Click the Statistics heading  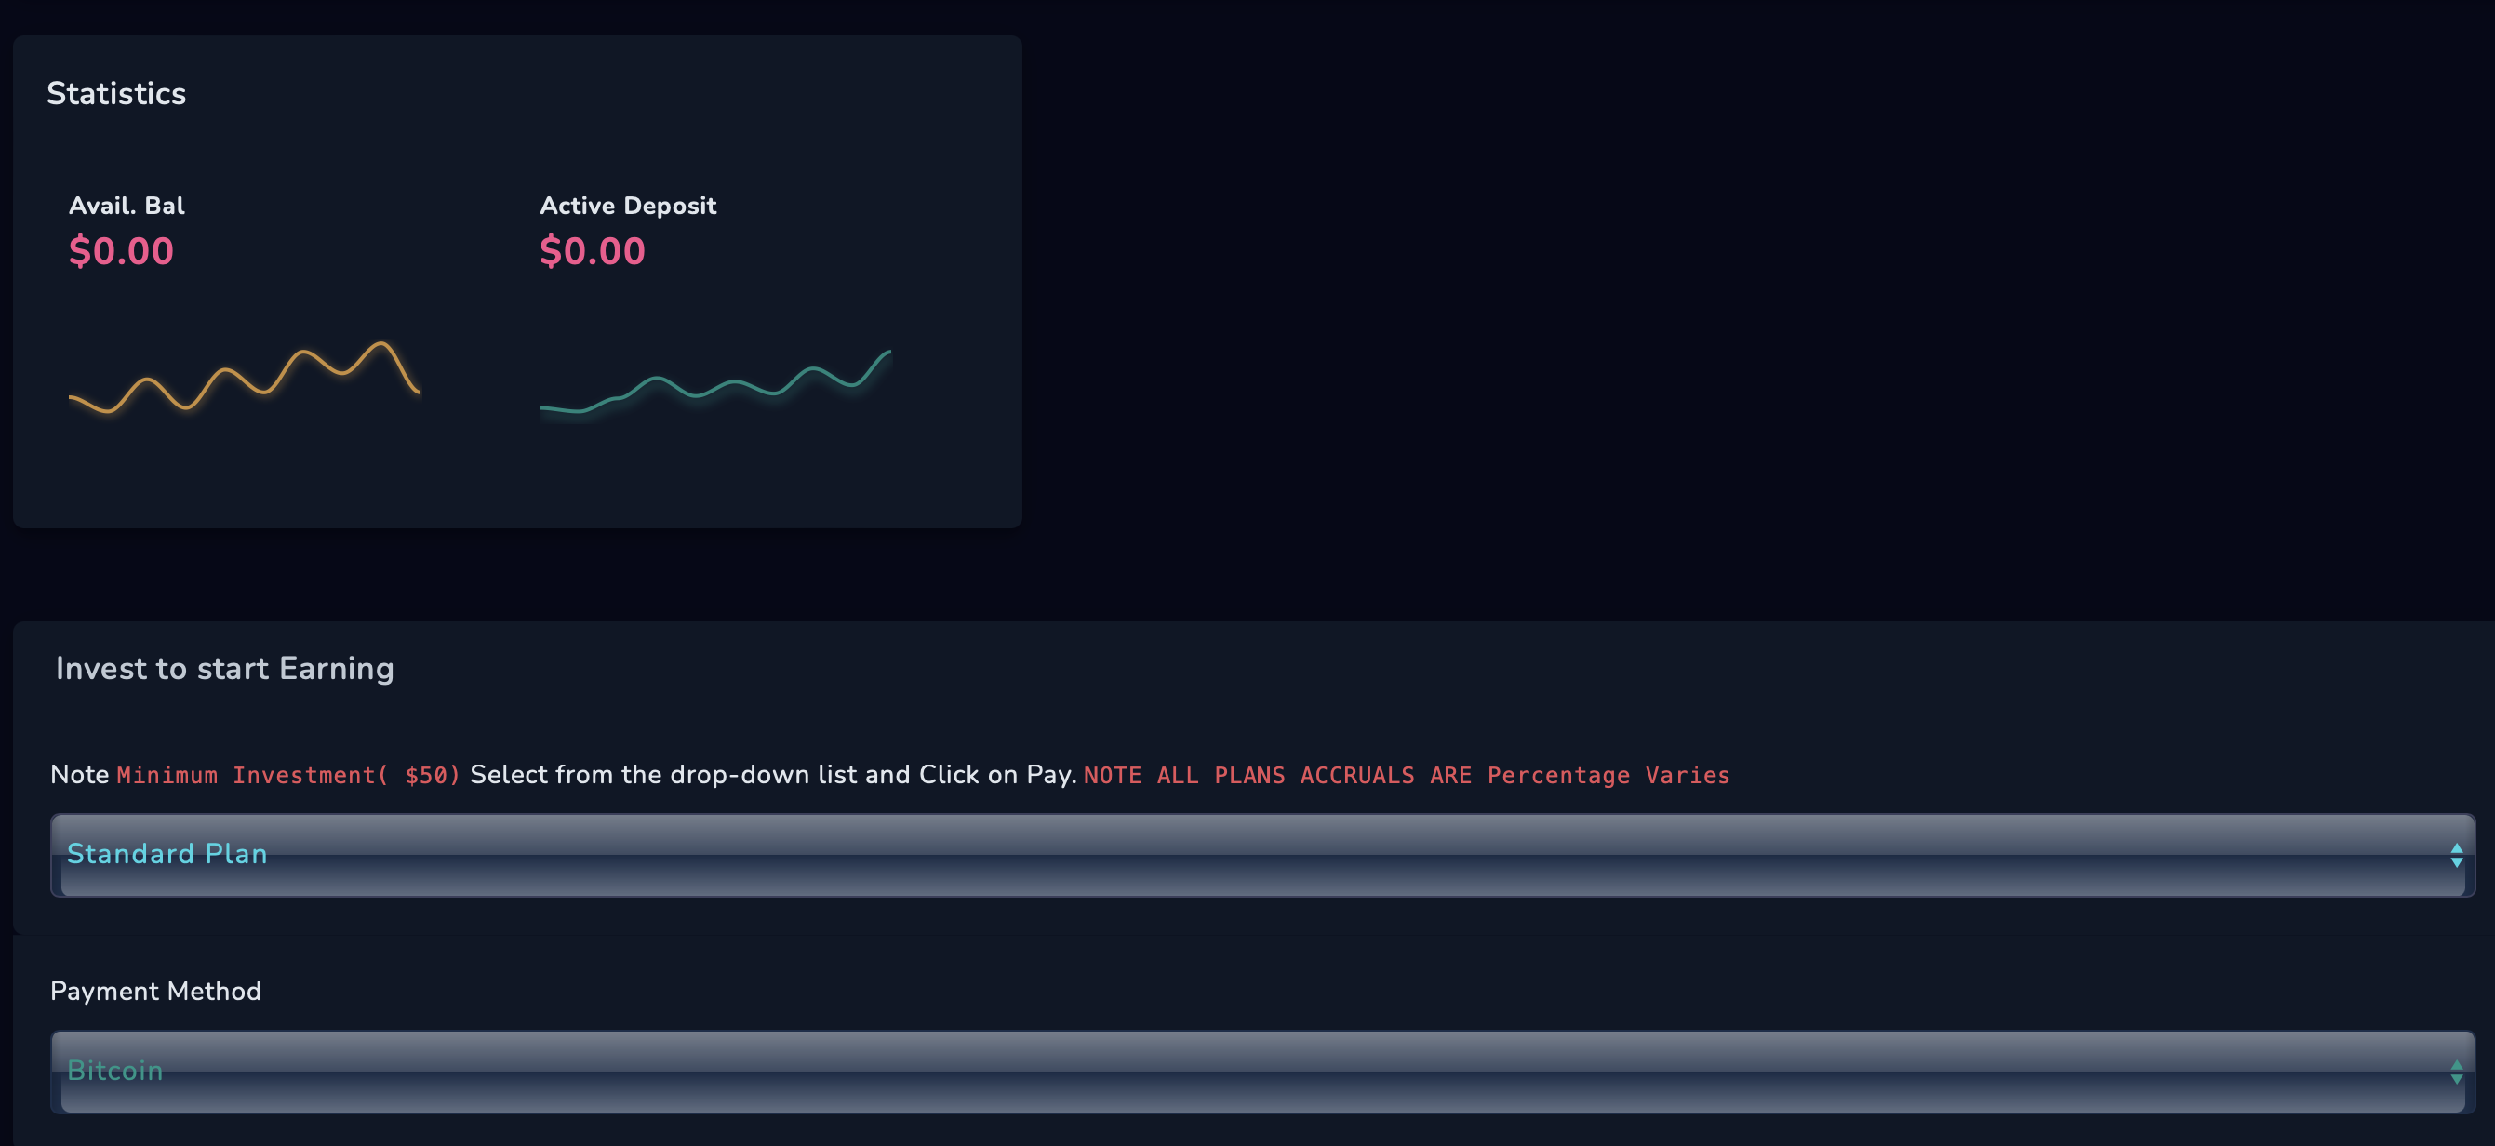[x=116, y=93]
